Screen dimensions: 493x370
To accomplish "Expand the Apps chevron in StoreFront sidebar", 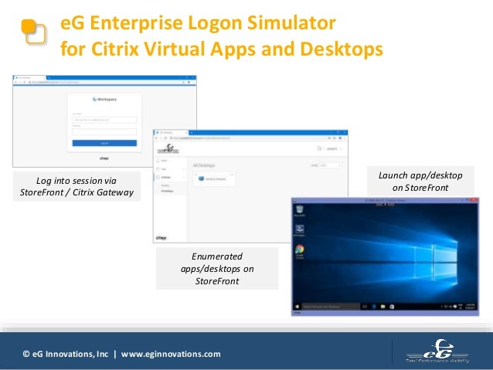I will (183, 169).
